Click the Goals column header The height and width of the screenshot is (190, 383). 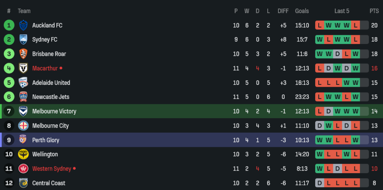pos(302,11)
